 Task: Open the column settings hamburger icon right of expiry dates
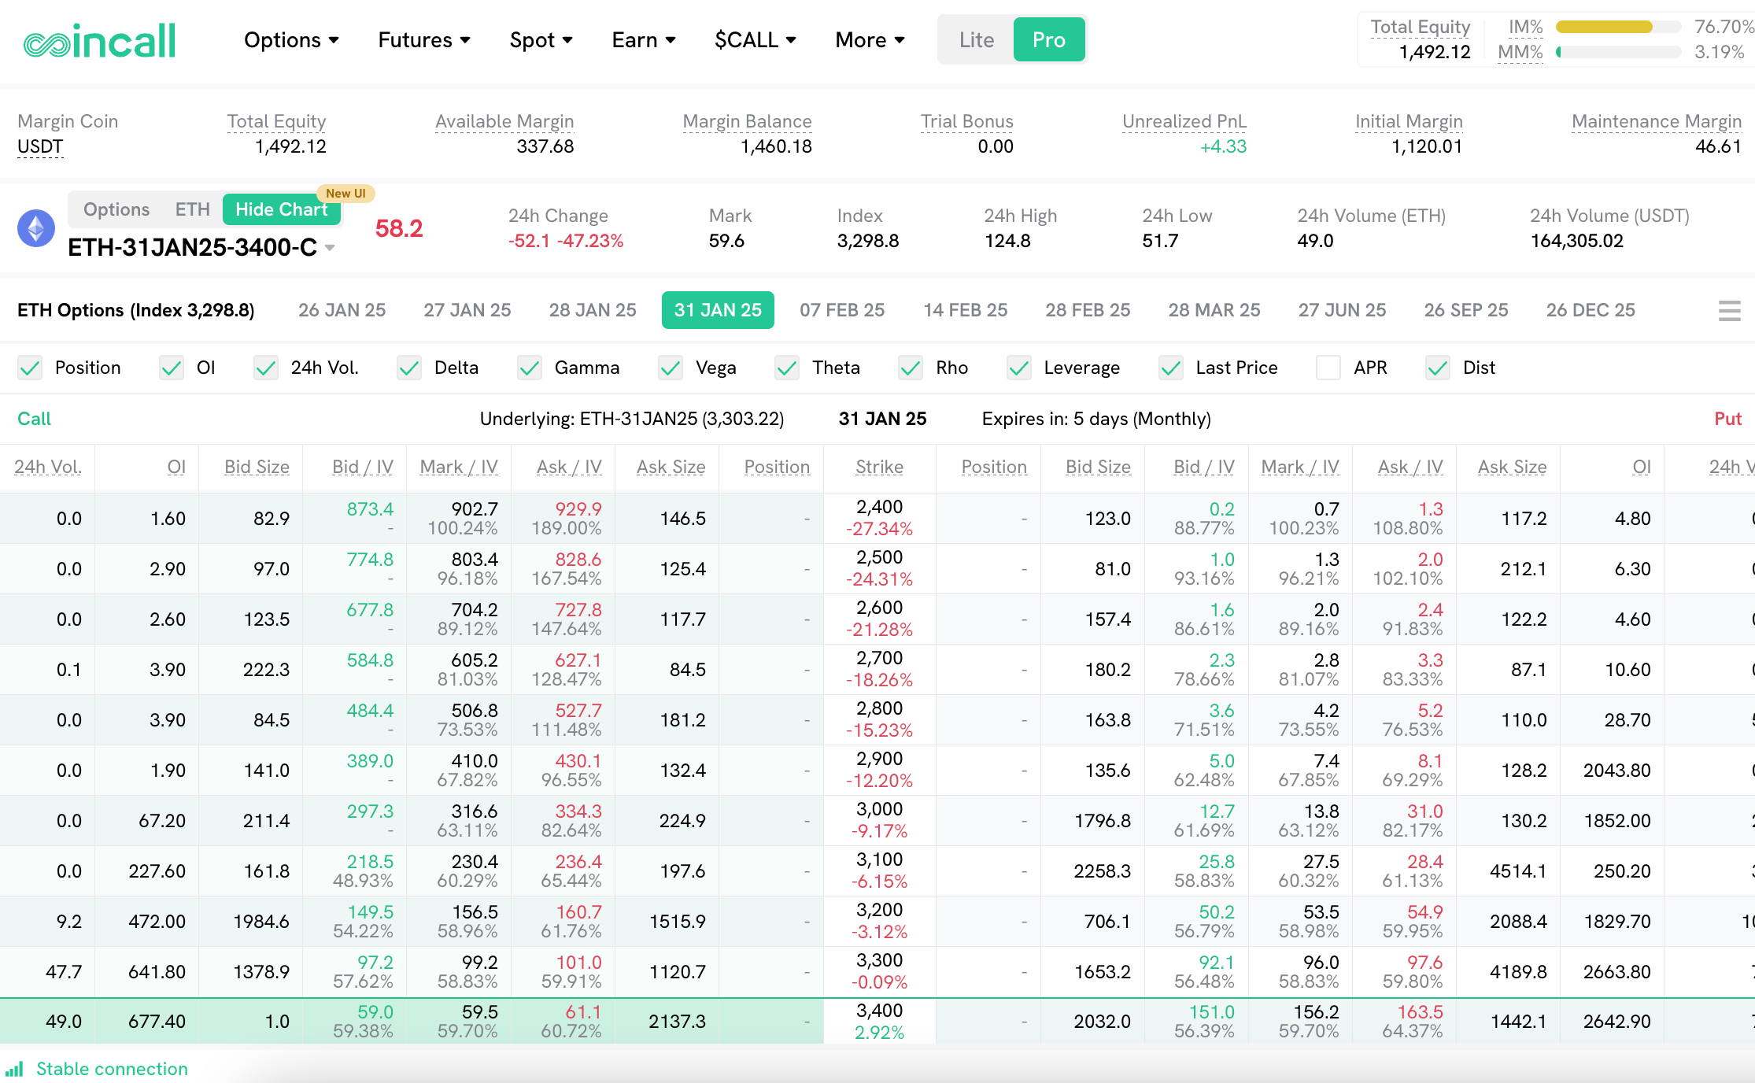click(1729, 311)
